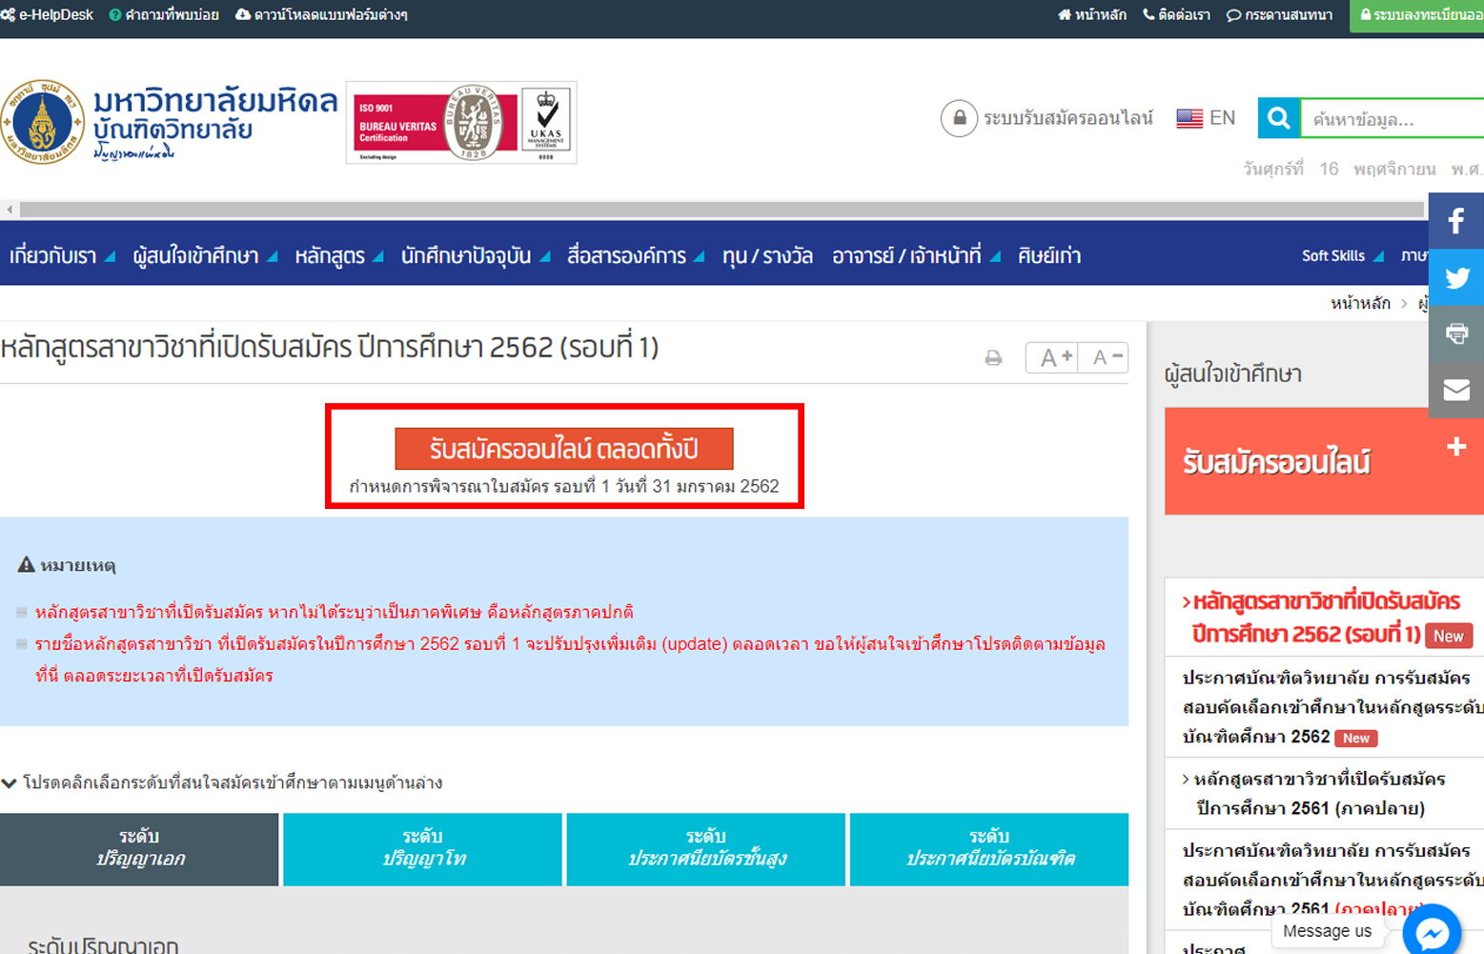Screen dimensions: 1484x954
Task: Expand the รับสมัครออนไลน์ panel plus sign
Action: [x=1455, y=447]
